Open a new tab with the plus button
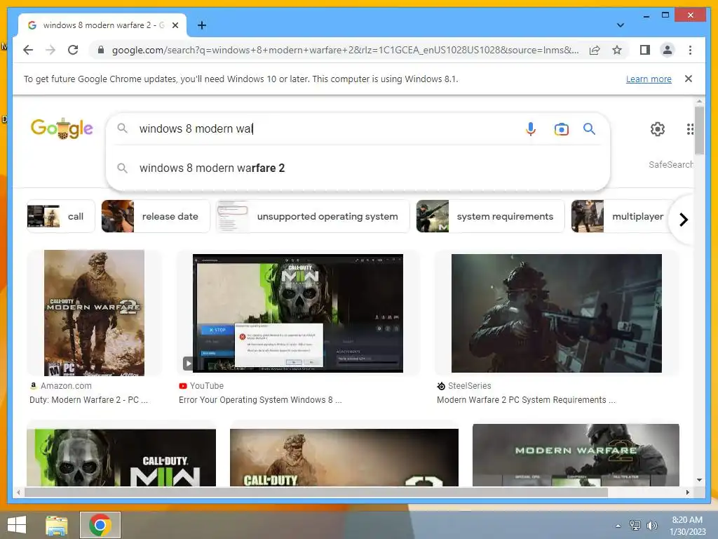The height and width of the screenshot is (539, 718). (201, 25)
